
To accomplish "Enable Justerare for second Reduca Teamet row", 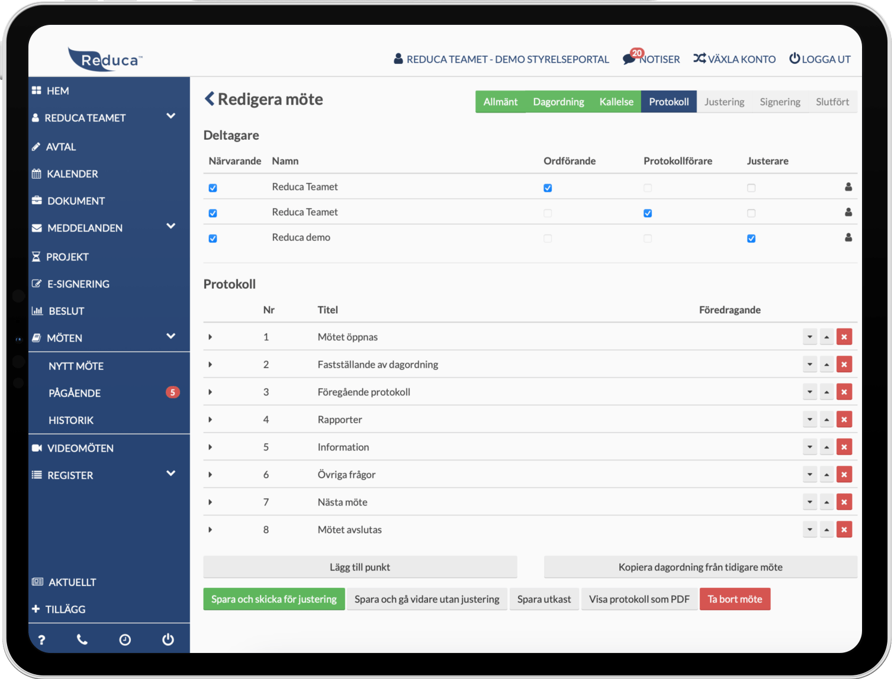I will [751, 213].
